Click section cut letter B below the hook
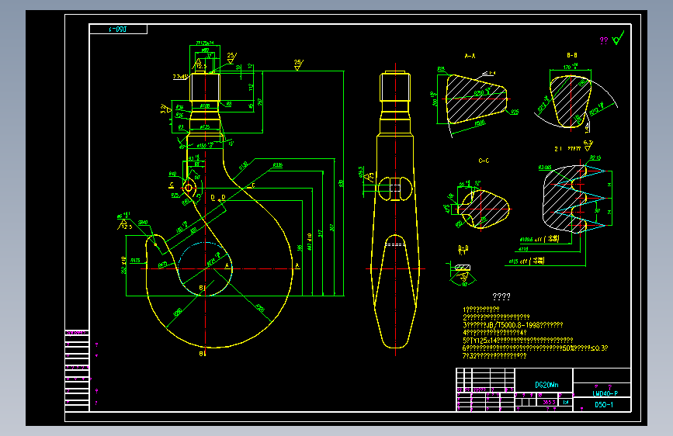Screen dimensions: 673x436 [201, 354]
